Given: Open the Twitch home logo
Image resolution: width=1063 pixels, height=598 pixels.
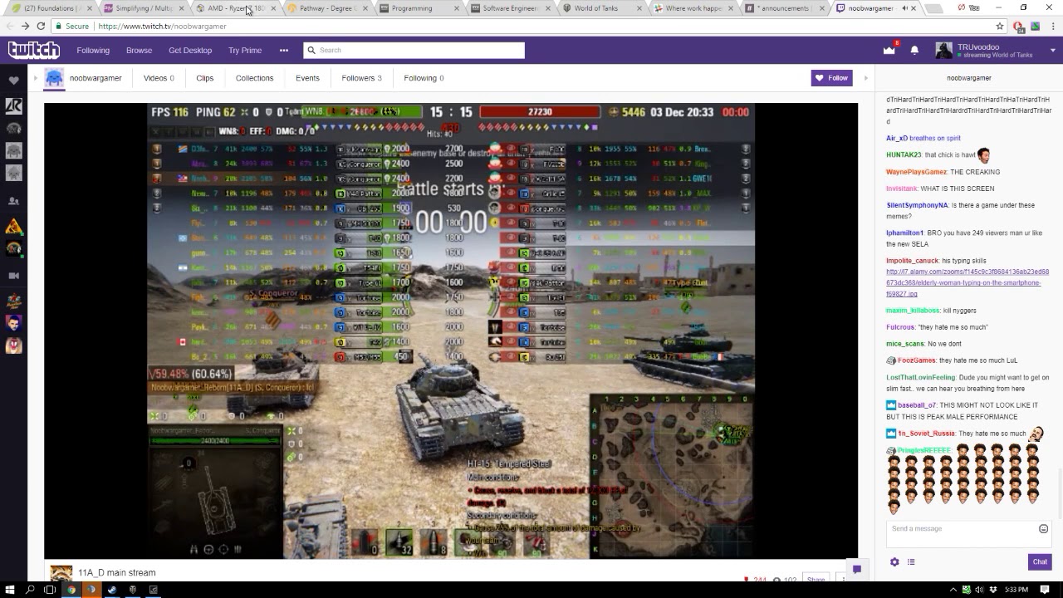Looking at the screenshot, I should click(34, 51).
